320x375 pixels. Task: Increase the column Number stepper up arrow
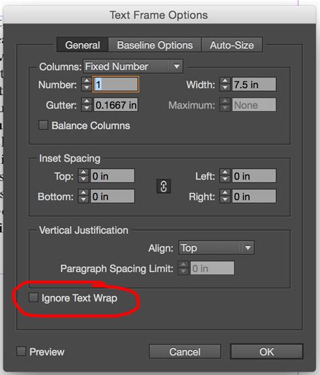(x=86, y=81)
